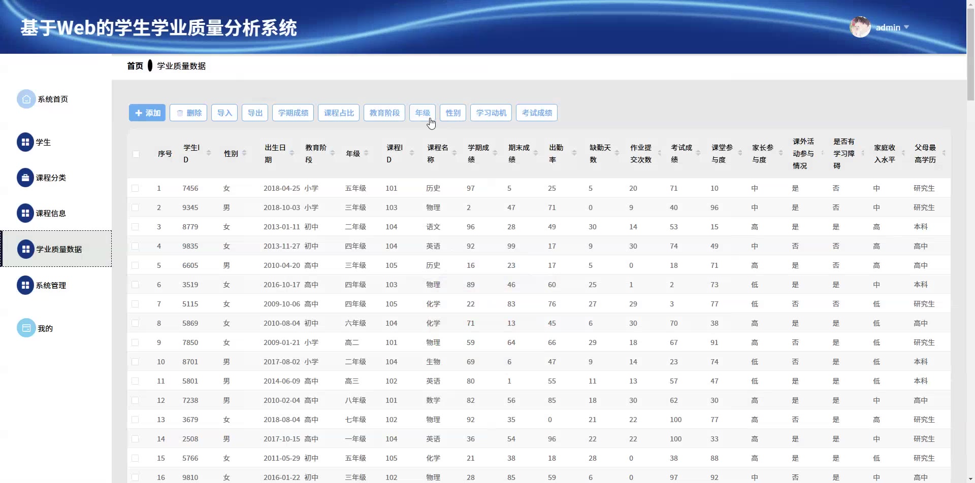Click the 删除 delete button
Viewport: 975px width, 483px height.
click(188, 113)
